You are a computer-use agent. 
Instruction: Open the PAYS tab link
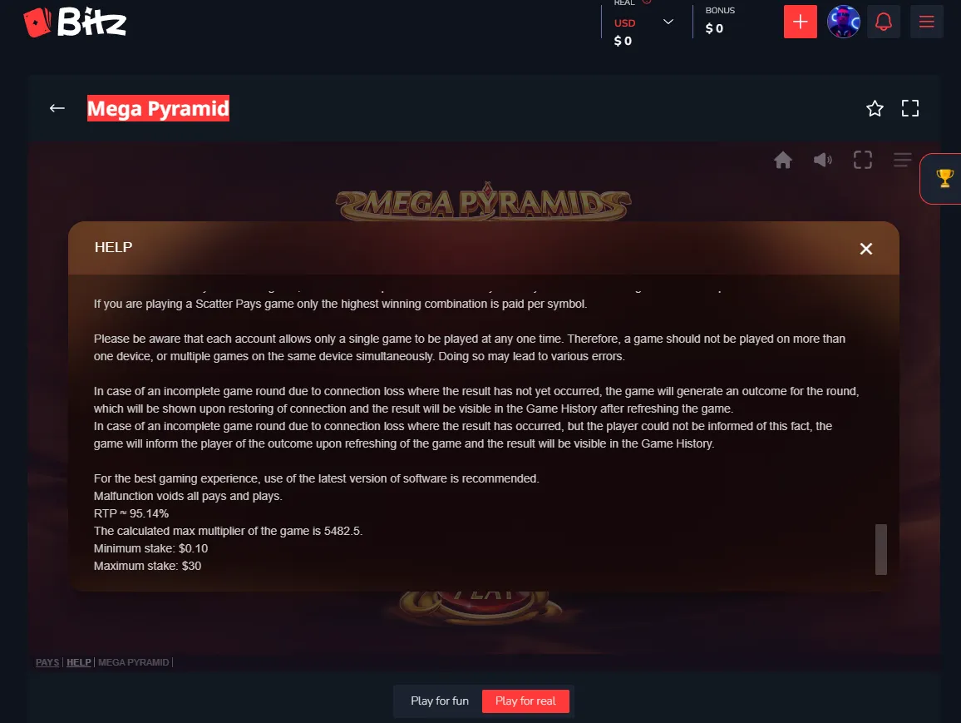[47, 662]
